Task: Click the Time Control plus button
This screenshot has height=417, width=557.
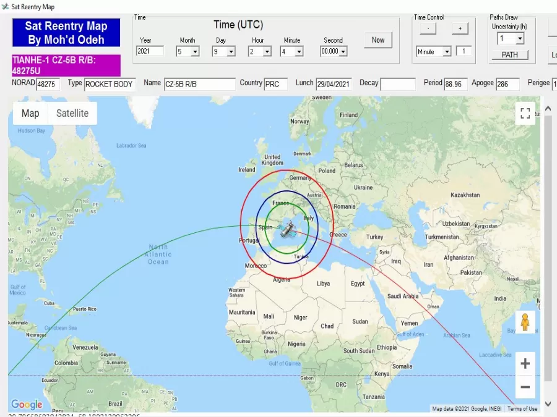Action: (x=460, y=28)
